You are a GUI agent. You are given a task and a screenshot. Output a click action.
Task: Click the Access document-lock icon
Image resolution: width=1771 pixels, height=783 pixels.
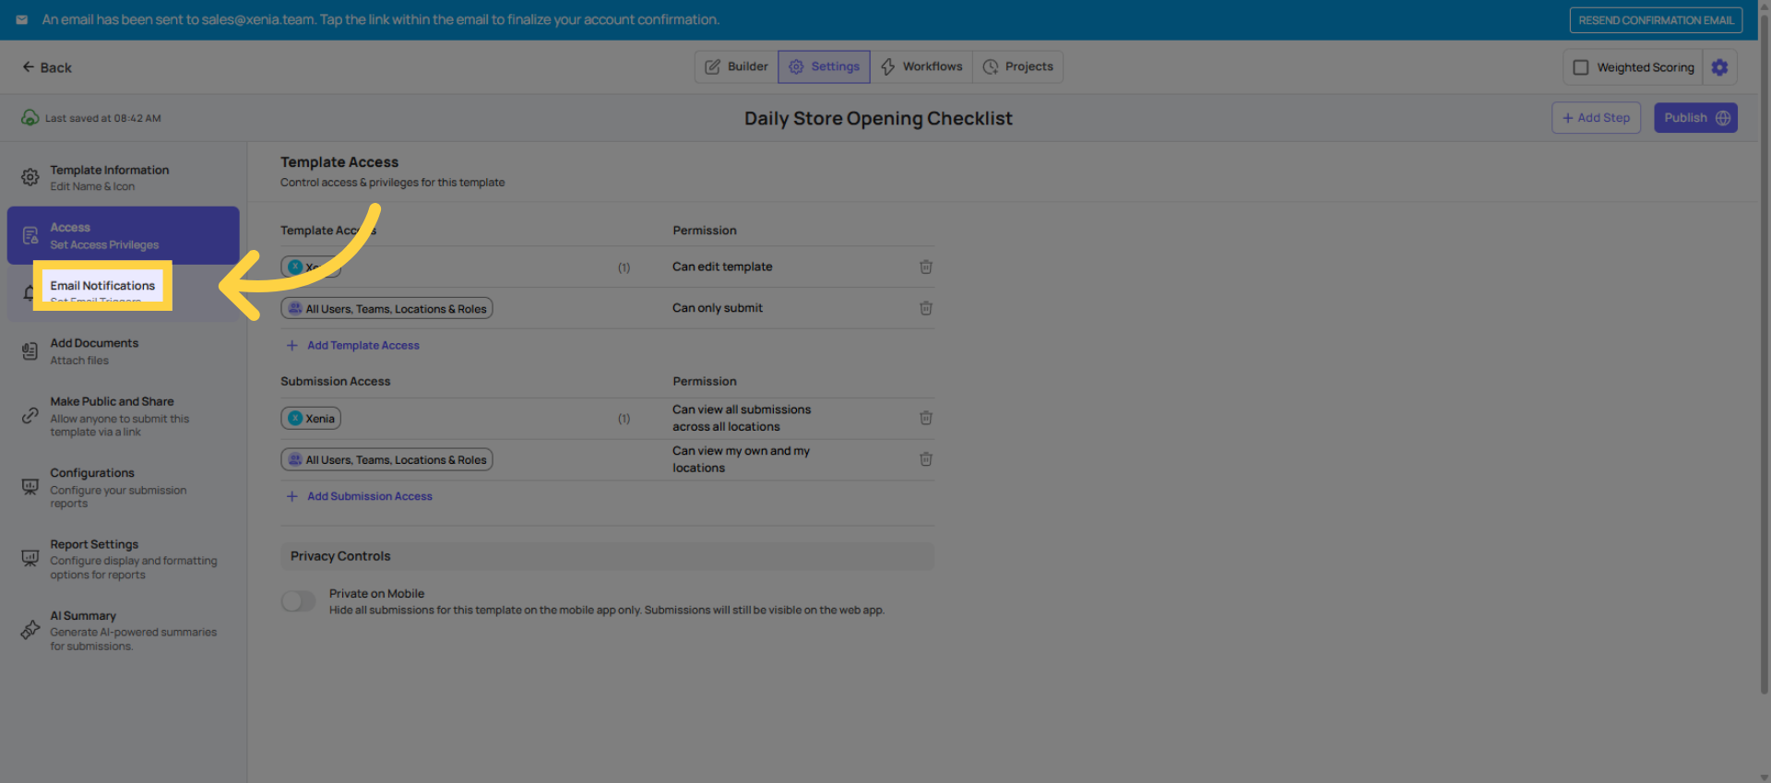tap(30, 236)
